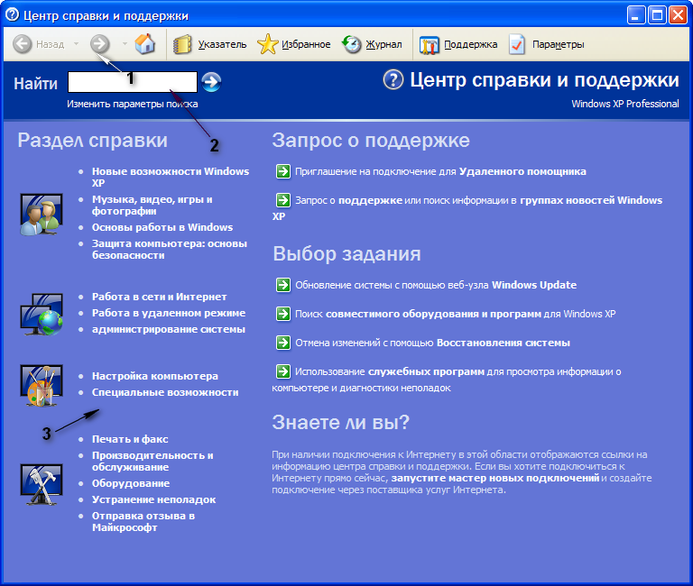
Task: Click green arrow beside Восстановления системы
Action: click(283, 343)
